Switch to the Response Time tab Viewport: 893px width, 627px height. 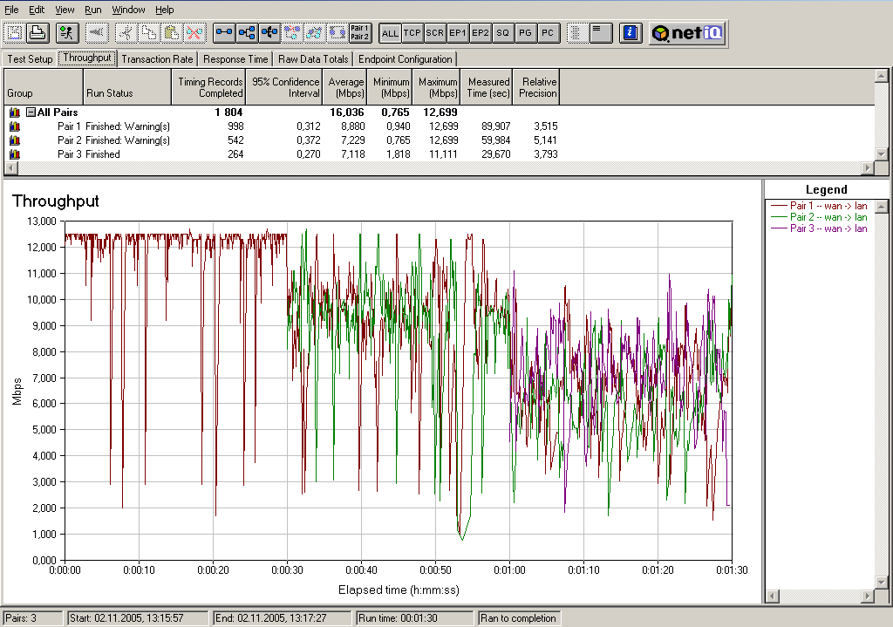coord(235,59)
